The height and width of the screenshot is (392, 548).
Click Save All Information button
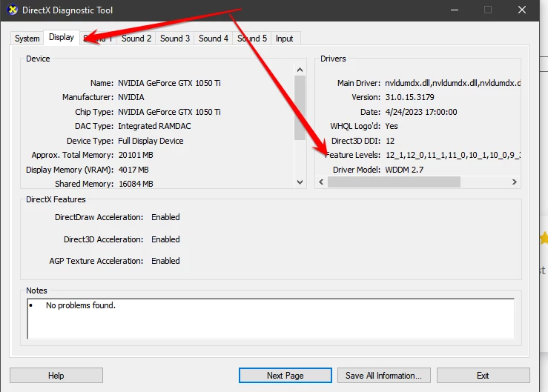(383, 376)
